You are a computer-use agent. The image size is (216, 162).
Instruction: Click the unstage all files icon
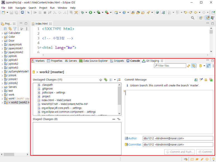[118, 119]
